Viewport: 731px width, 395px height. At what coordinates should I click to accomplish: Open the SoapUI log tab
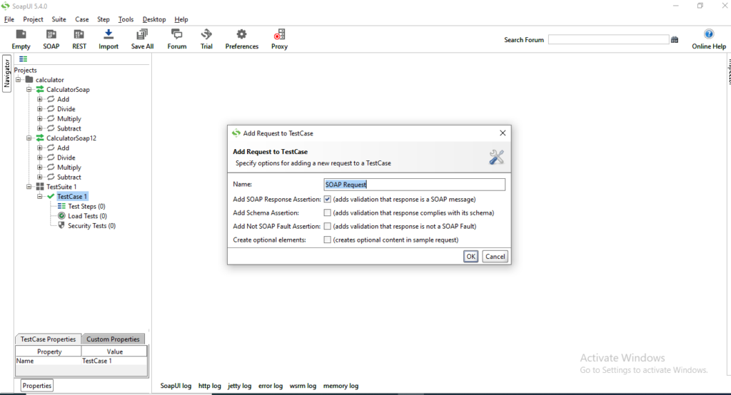pos(176,386)
